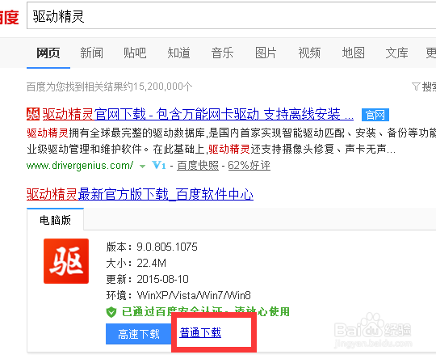436x359 pixels.
Task: Click the 普通下载 link
Action: coord(200,332)
